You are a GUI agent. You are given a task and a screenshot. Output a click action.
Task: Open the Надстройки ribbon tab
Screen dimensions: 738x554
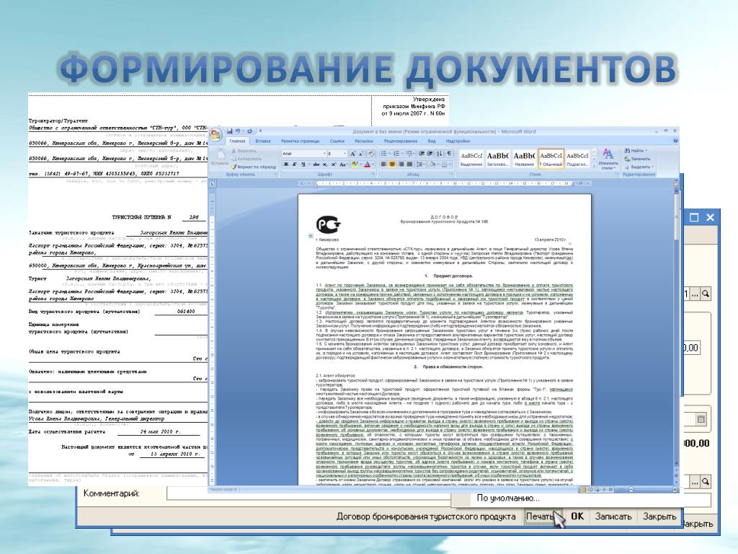458,141
